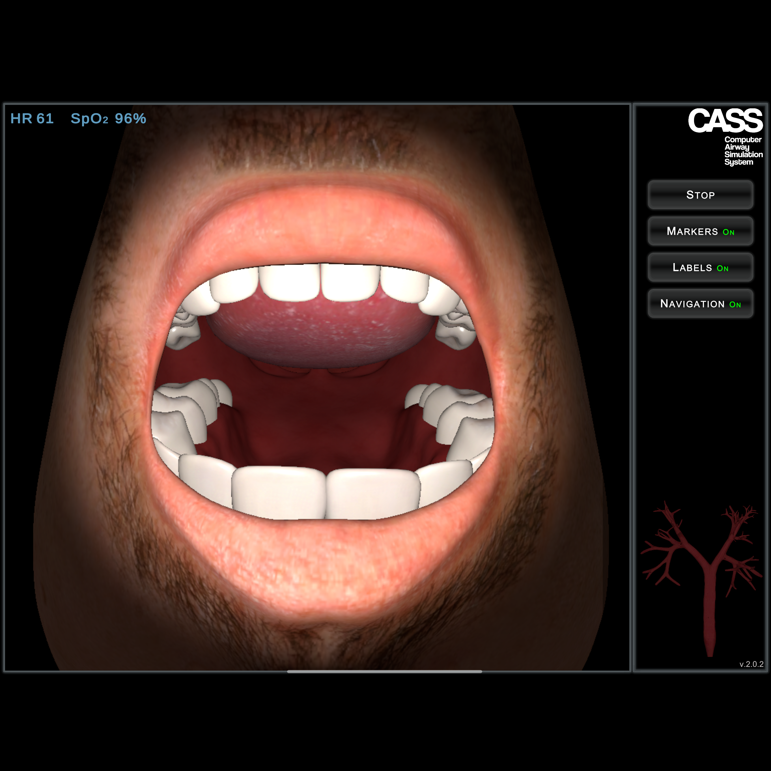
Task: Click the SpO2 96% readout
Action: tap(108, 119)
